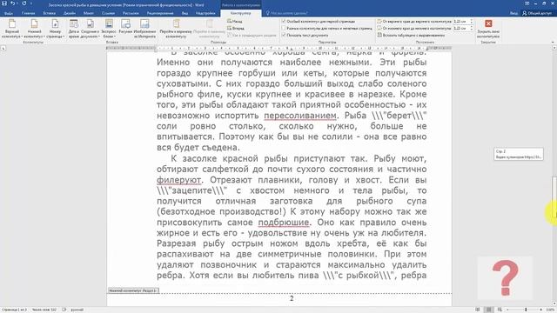
Task: Increase header-from-top distance with stepper
Action: (x=472, y=20)
